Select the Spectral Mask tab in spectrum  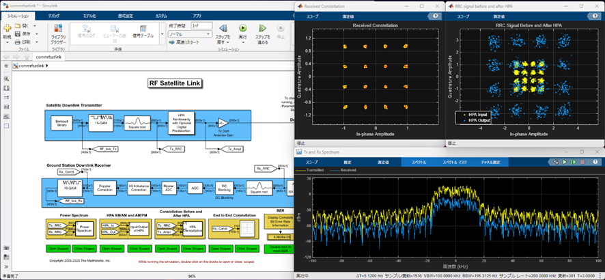[455, 163]
